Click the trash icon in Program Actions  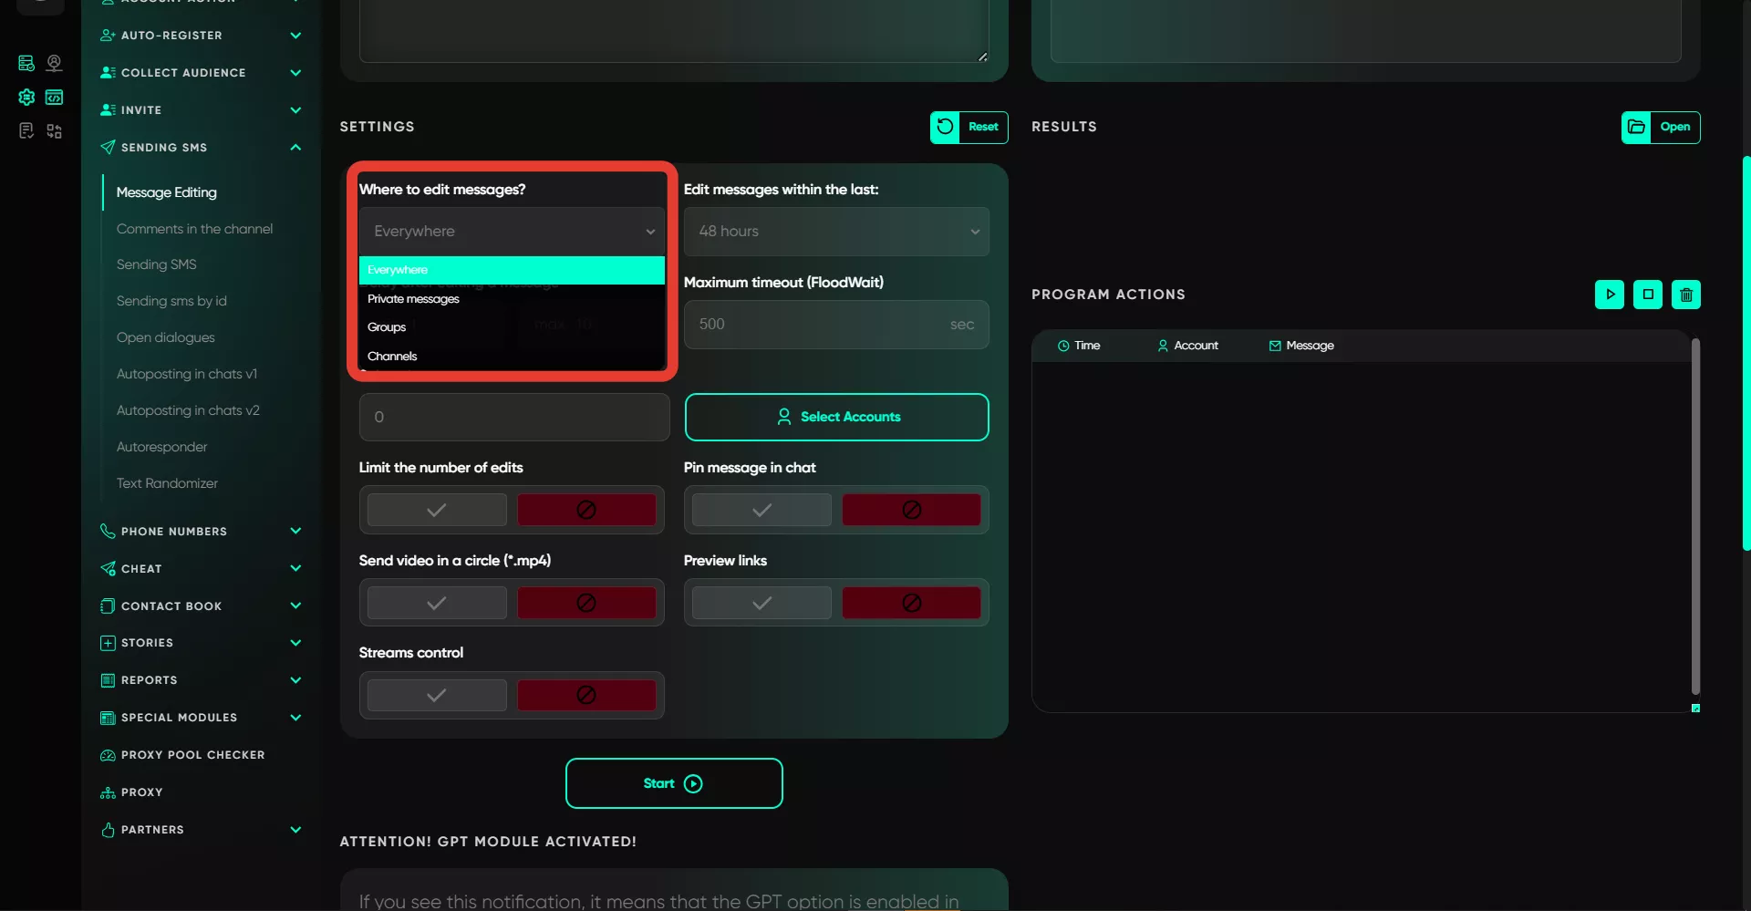[x=1686, y=295]
